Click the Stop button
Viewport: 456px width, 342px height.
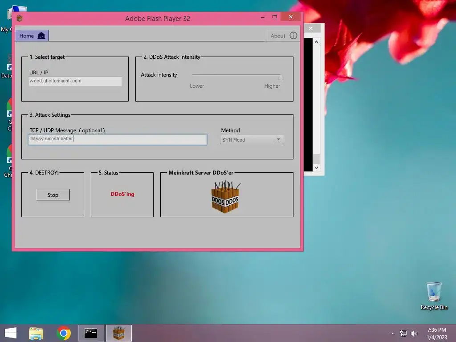(x=53, y=195)
